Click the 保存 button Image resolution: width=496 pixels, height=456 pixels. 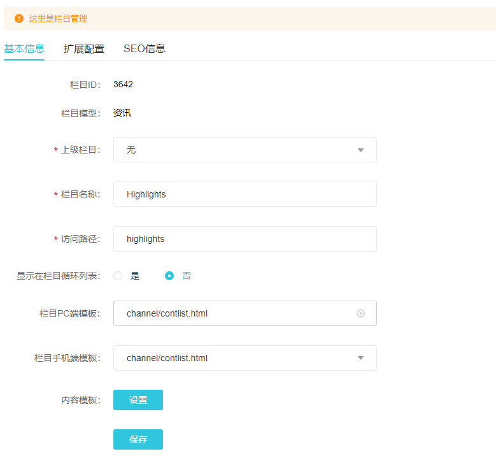pyautogui.click(x=138, y=439)
